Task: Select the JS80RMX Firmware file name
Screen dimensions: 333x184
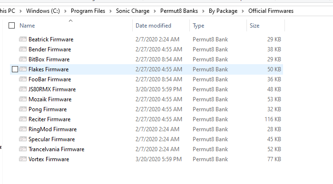Action: pyautogui.click(x=52, y=89)
